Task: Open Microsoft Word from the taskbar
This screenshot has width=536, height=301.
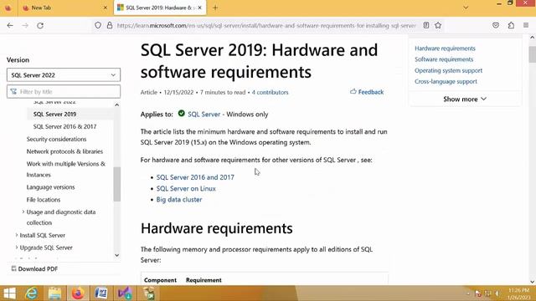Action: click(x=101, y=293)
